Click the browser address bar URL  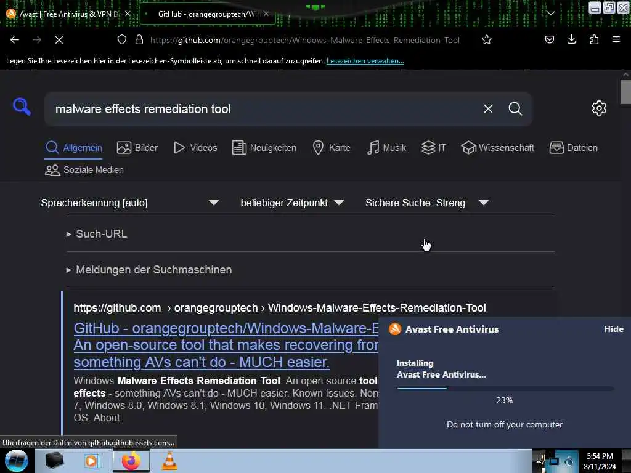[x=304, y=40]
